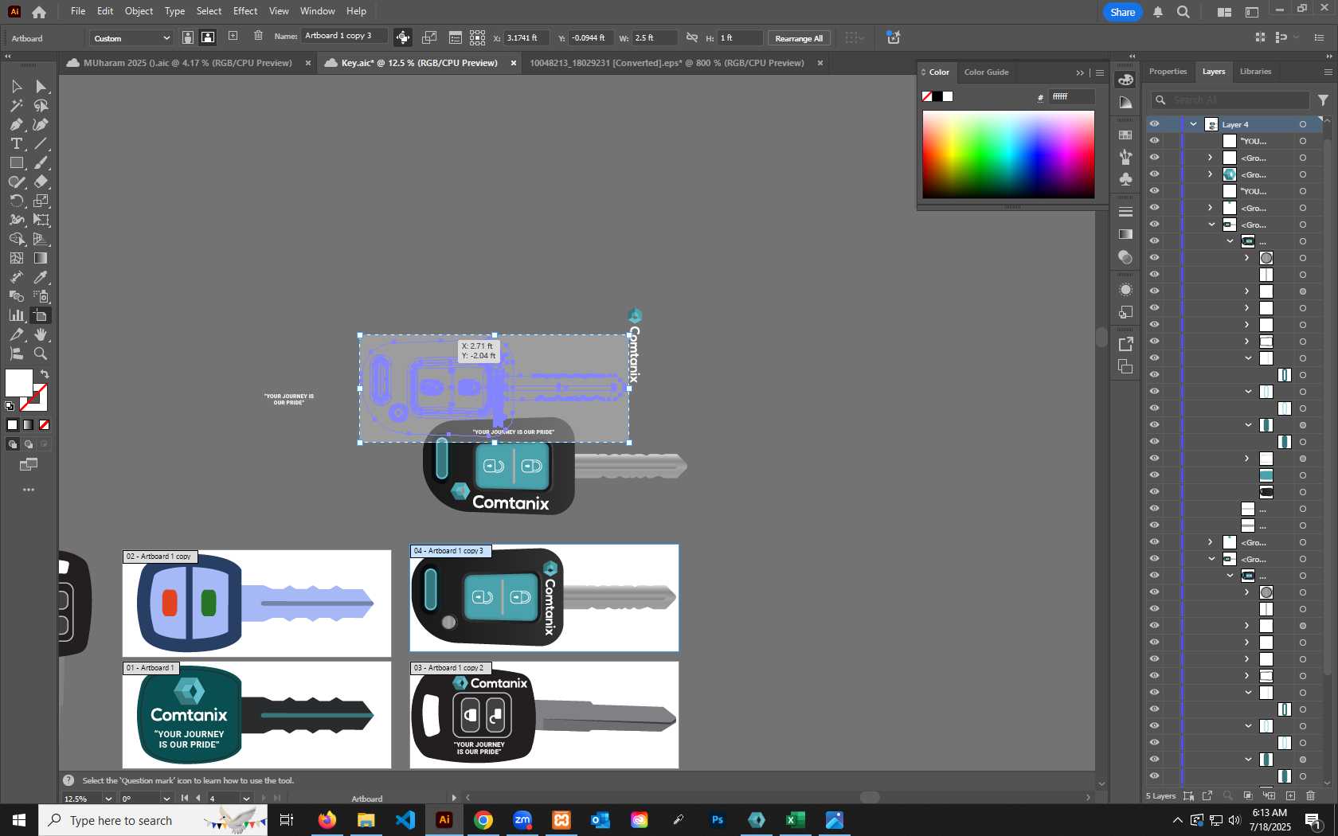Toggle Move/Copy Artwork with Artboard
This screenshot has width=1338, height=836.
[403, 37]
